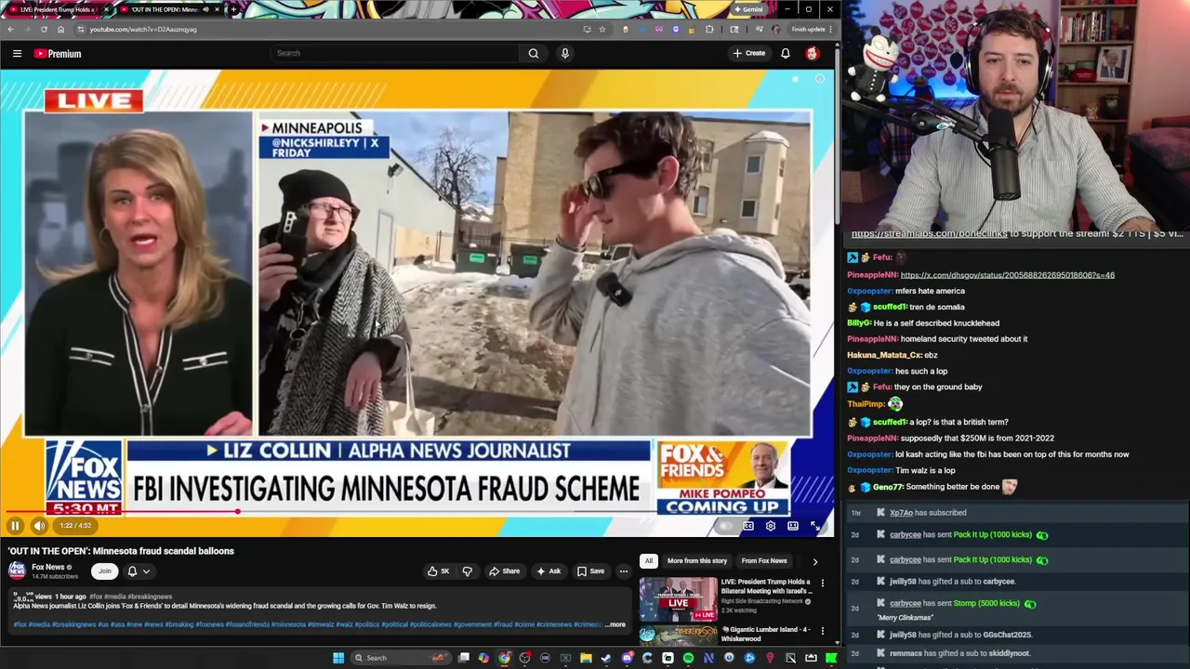Open a new browser tab

pyautogui.click(x=233, y=9)
